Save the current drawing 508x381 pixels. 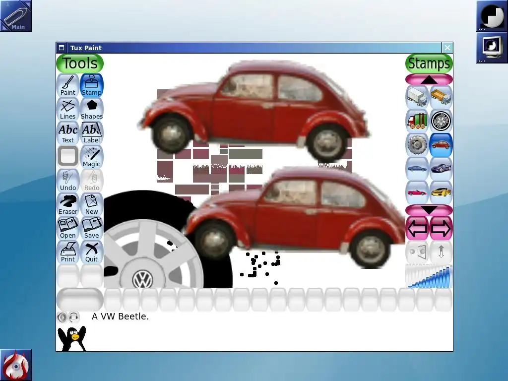pyautogui.click(x=92, y=228)
